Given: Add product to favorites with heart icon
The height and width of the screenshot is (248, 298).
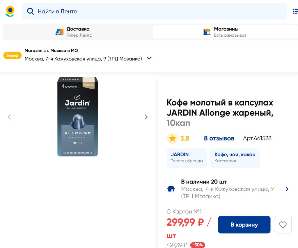Looking at the screenshot, I should (x=283, y=225).
